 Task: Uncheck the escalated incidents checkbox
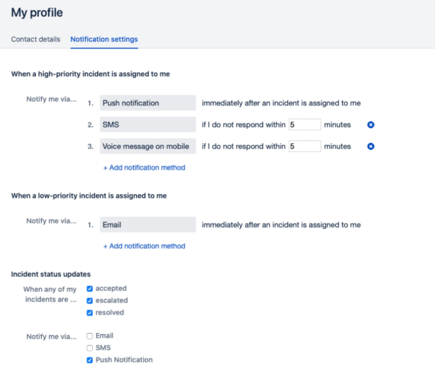(89, 301)
